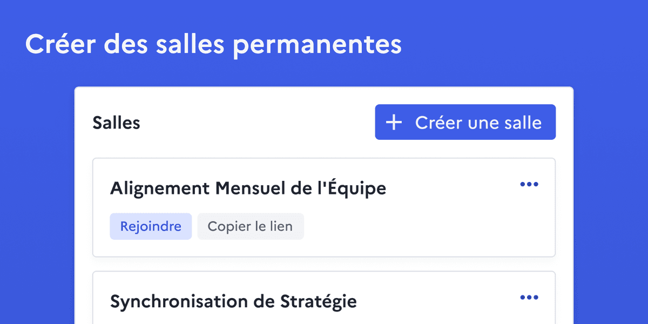
Task: Click the ellipsis icon on Synchronisation de Stratégie
Action: [529, 297]
